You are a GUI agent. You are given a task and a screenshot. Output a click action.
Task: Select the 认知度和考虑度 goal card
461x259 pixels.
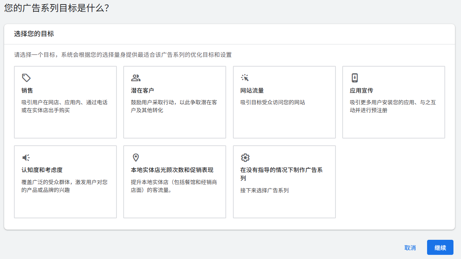pos(65,181)
